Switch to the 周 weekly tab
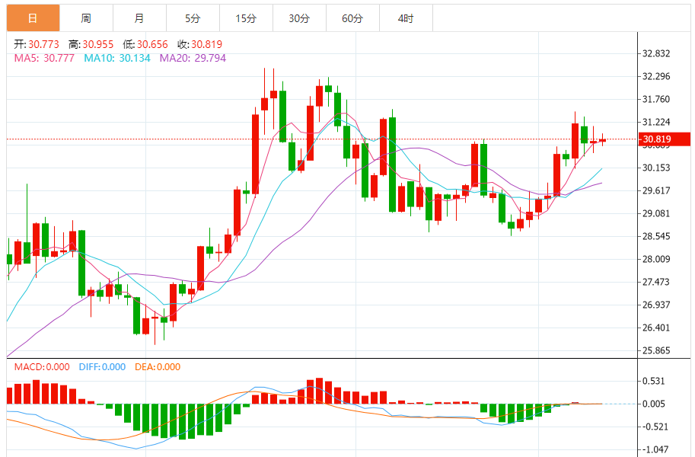 tap(87, 18)
